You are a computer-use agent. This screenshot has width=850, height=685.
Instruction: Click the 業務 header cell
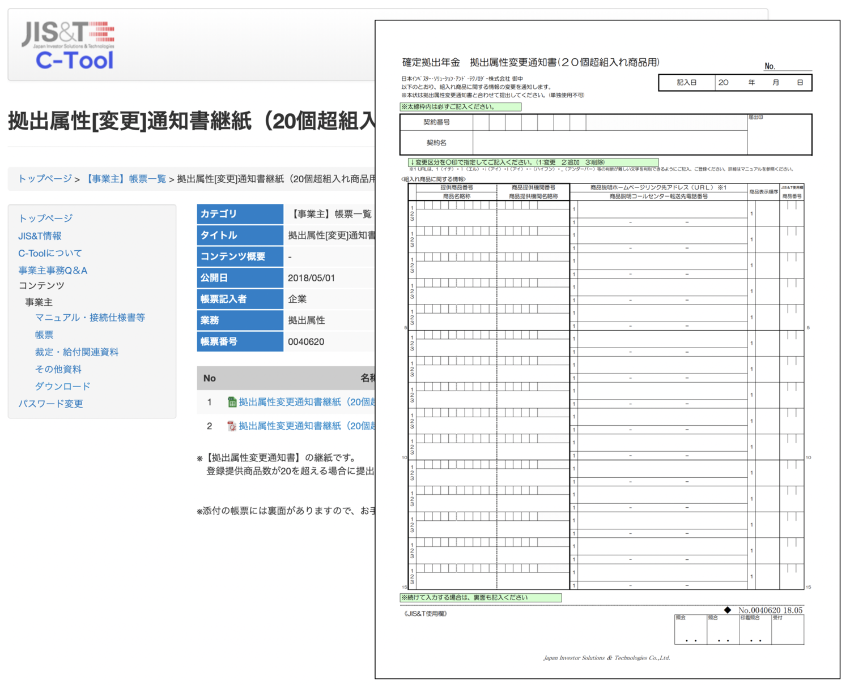coord(240,320)
